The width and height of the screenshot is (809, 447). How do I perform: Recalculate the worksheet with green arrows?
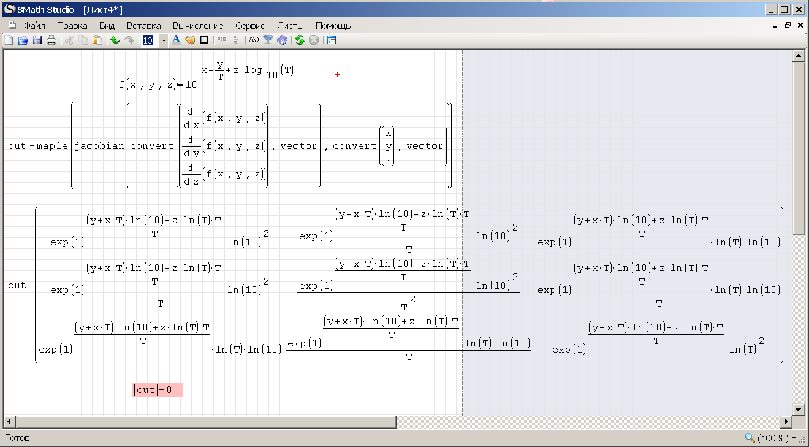299,40
